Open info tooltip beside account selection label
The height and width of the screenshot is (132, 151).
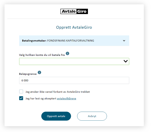pyautogui.click(x=67, y=53)
